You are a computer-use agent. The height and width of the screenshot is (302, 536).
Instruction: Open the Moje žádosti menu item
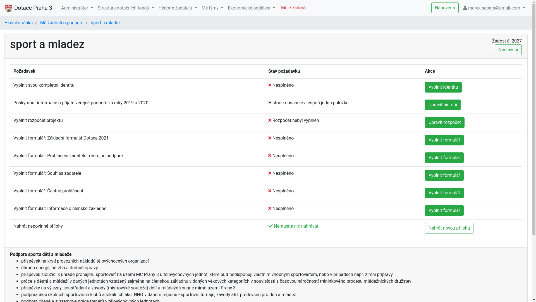tap(294, 8)
